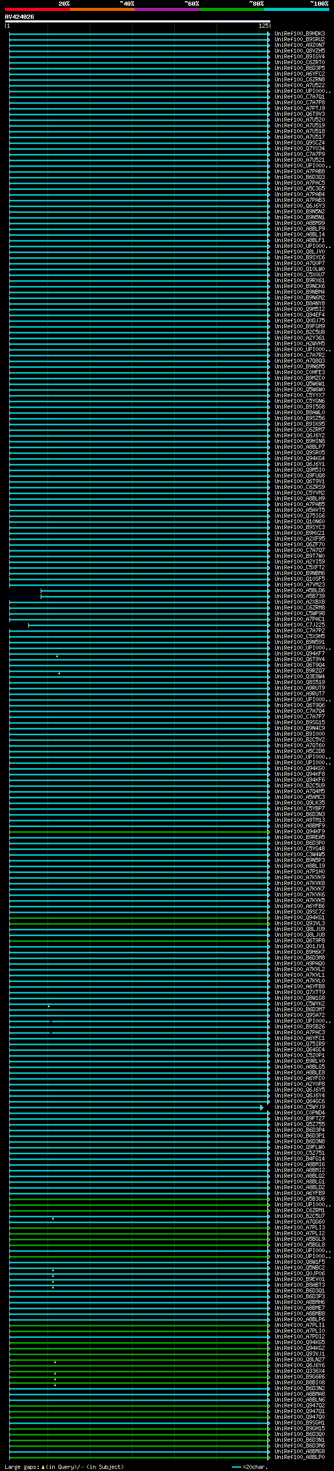This screenshot has height=1471, width=334.
Task: Select UniRef100_B6D3Q3 hit name
Action: (x=300, y=177)
